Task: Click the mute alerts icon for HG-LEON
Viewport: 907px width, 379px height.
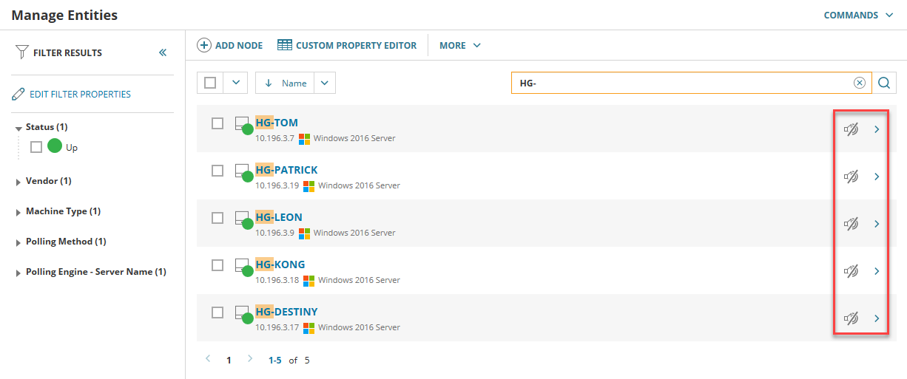Action: tap(851, 224)
